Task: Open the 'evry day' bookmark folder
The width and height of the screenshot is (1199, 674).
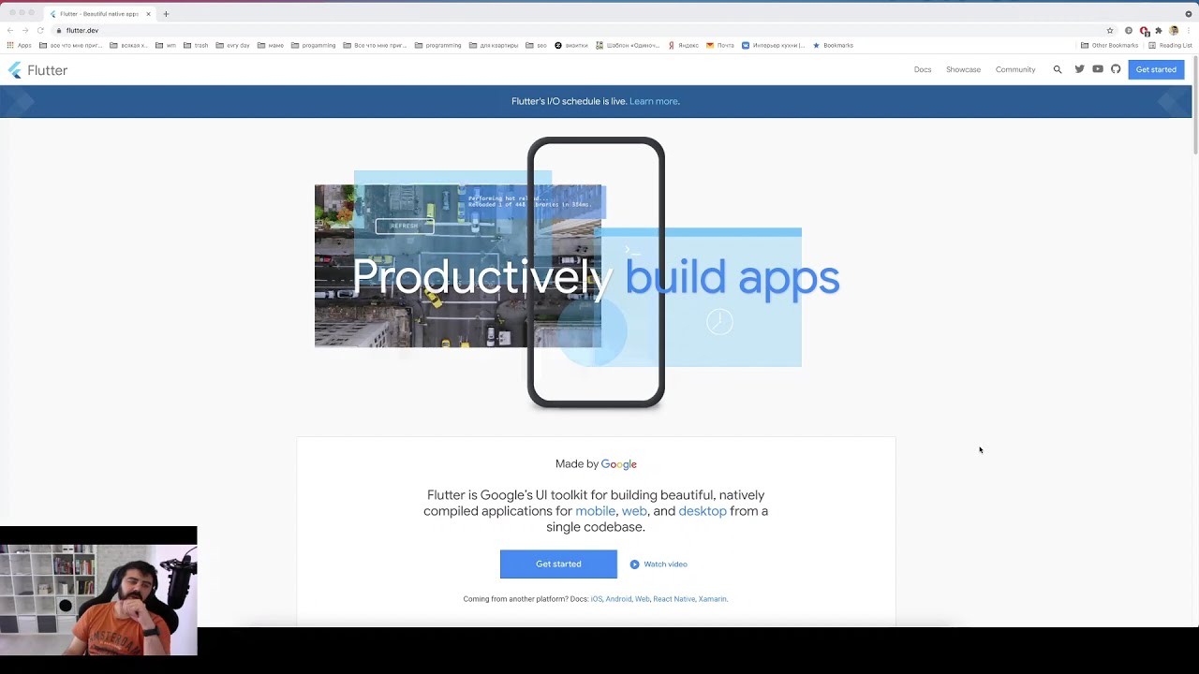Action: click(232, 45)
